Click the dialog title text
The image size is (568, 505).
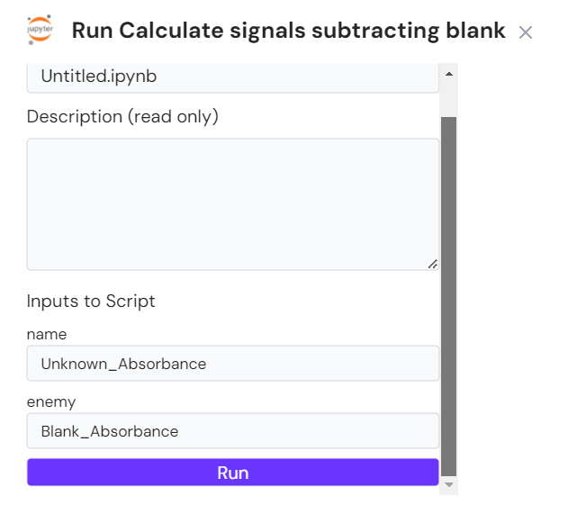(x=288, y=32)
